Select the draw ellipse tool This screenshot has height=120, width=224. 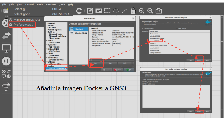[116, 11]
